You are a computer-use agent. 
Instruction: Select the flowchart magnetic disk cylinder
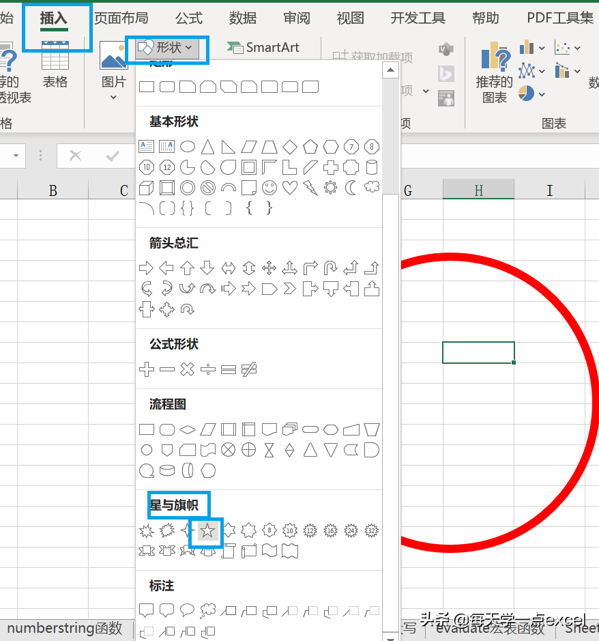pyautogui.click(x=166, y=470)
